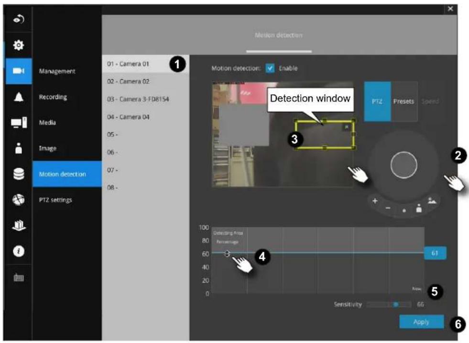Open the system building icon in sidebar
The height and width of the screenshot is (343, 469).
[19, 225]
